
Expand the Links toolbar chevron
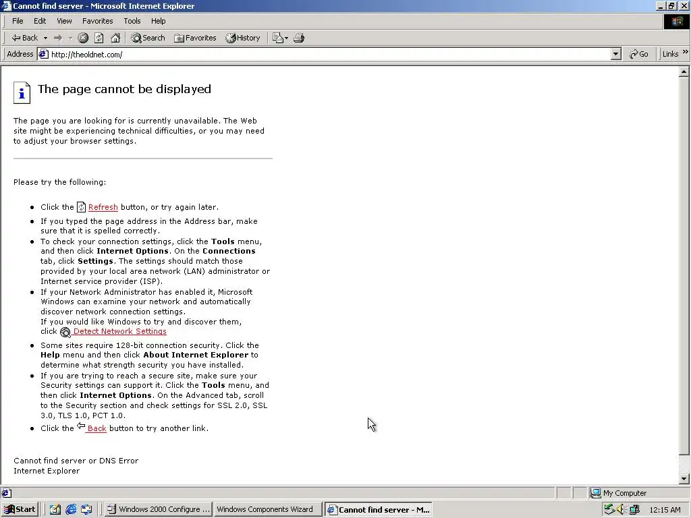[x=686, y=52]
